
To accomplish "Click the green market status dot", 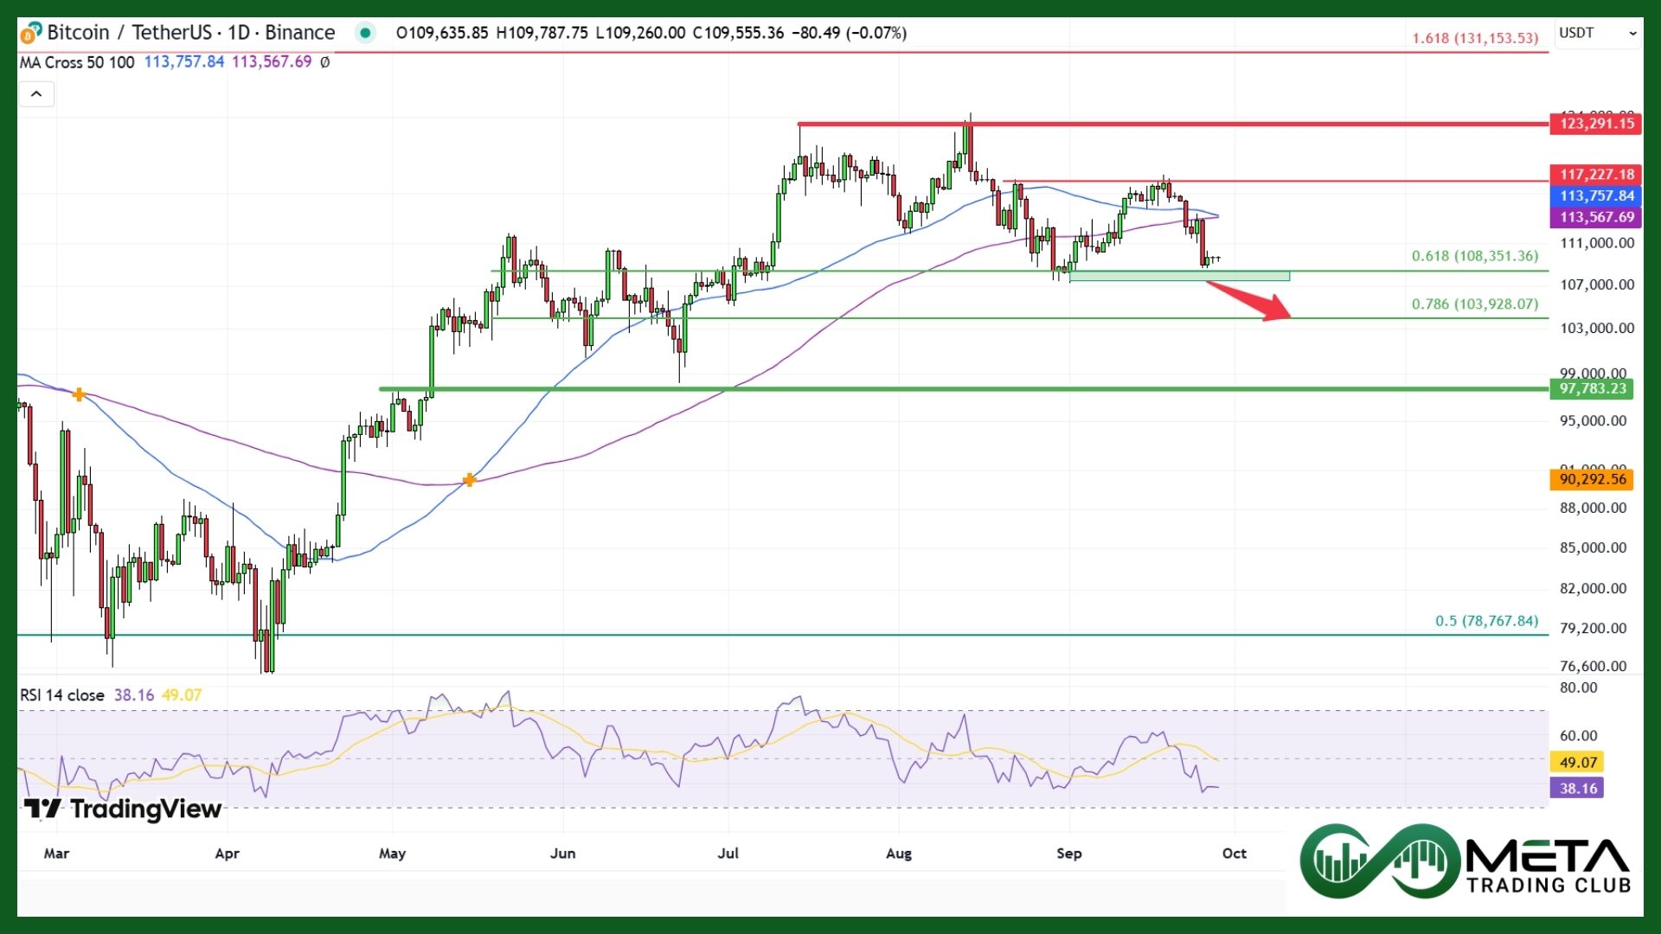I will (x=365, y=33).
